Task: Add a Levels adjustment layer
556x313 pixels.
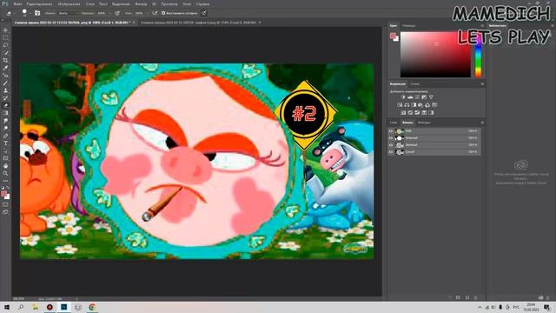Action: point(410,97)
